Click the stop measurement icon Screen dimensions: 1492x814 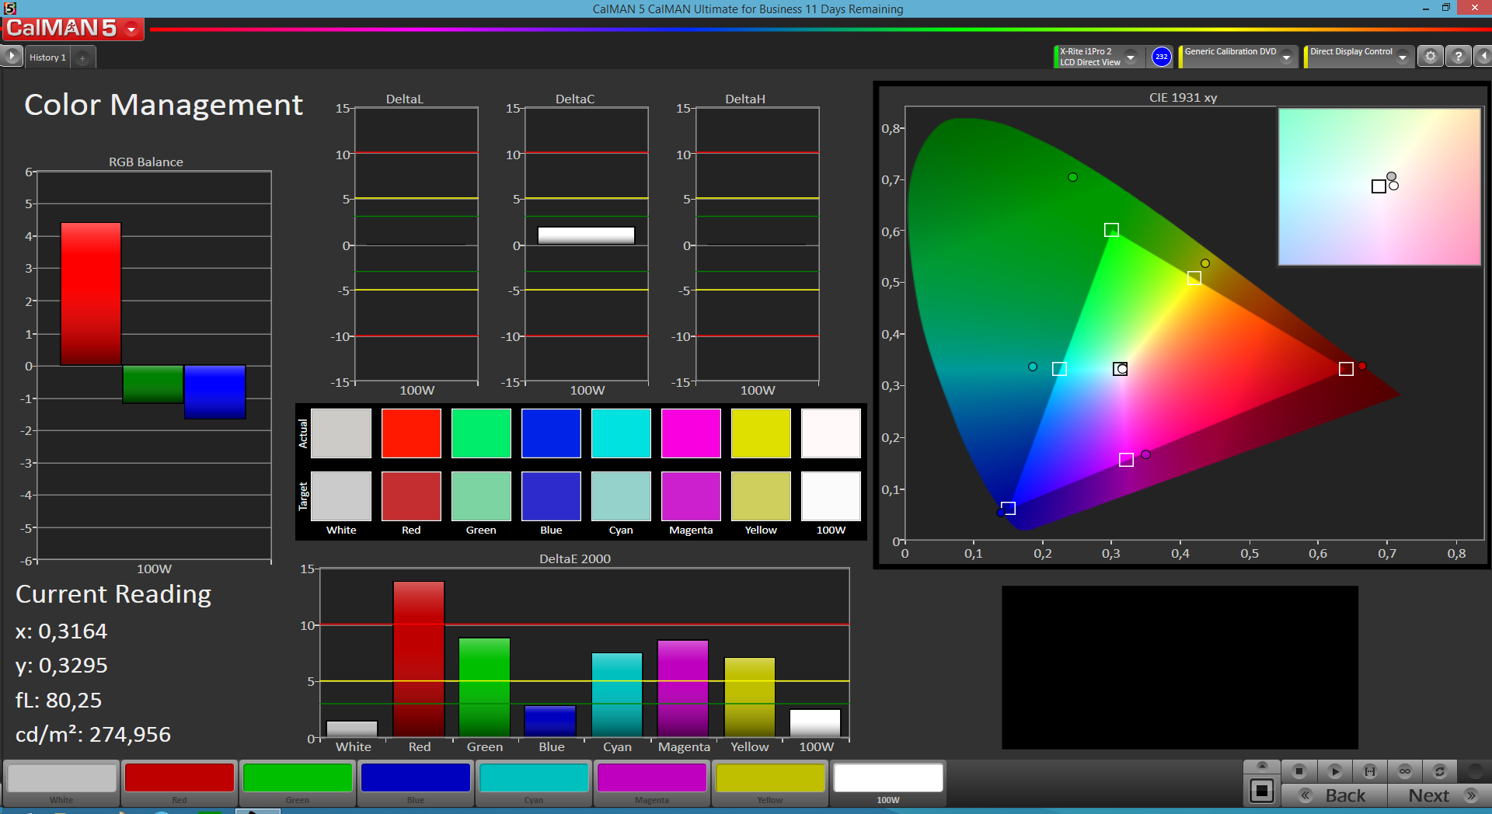pos(1299,771)
